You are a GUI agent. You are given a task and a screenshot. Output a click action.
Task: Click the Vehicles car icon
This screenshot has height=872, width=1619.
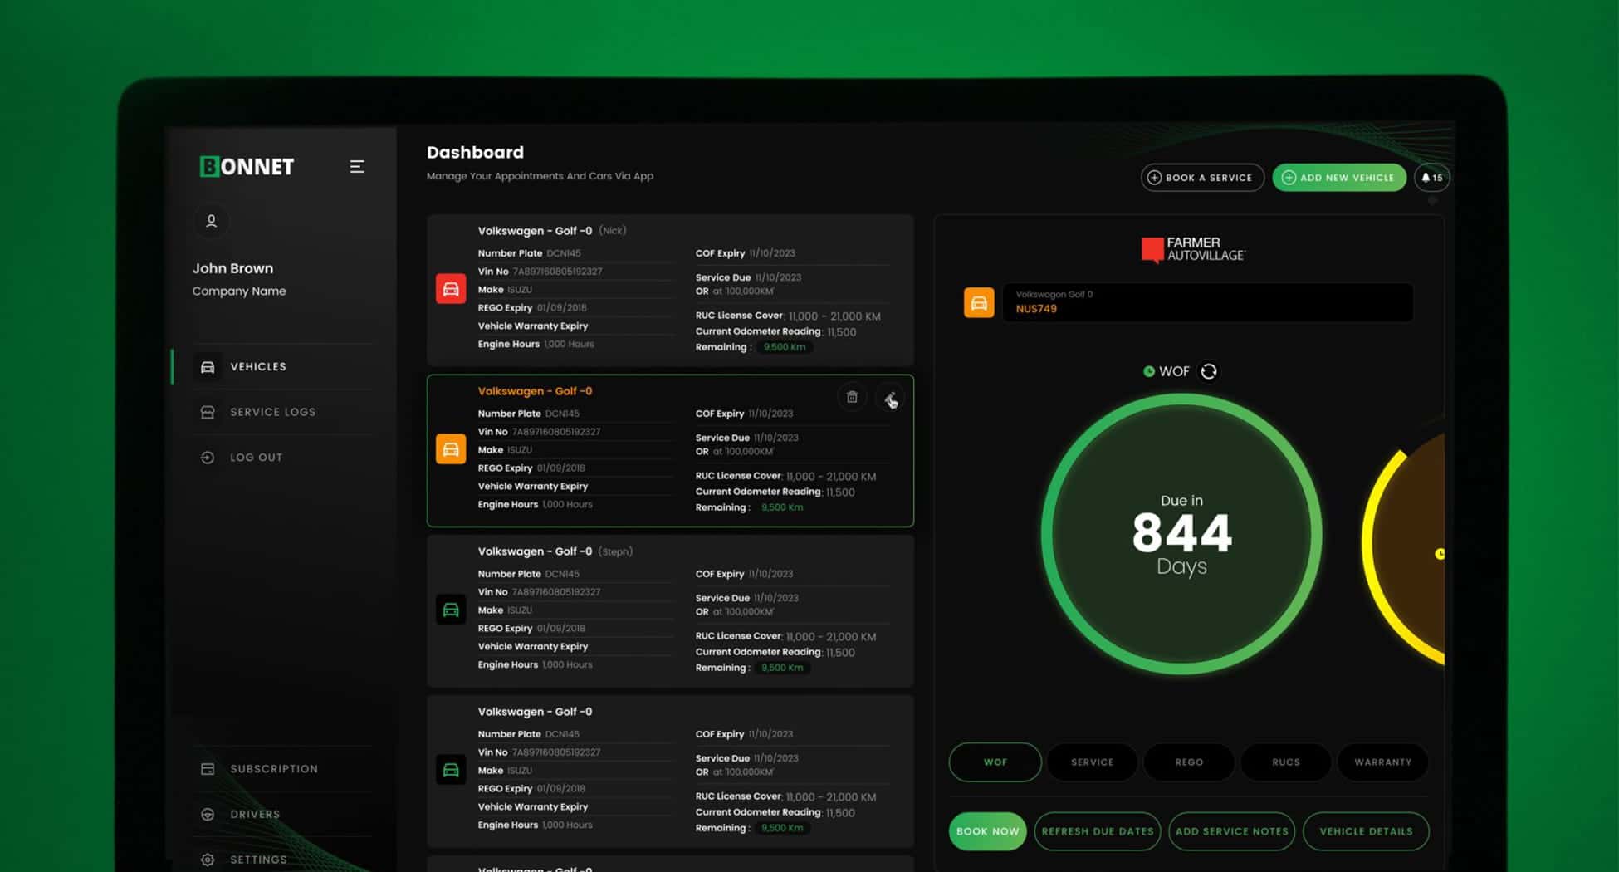pos(208,367)
